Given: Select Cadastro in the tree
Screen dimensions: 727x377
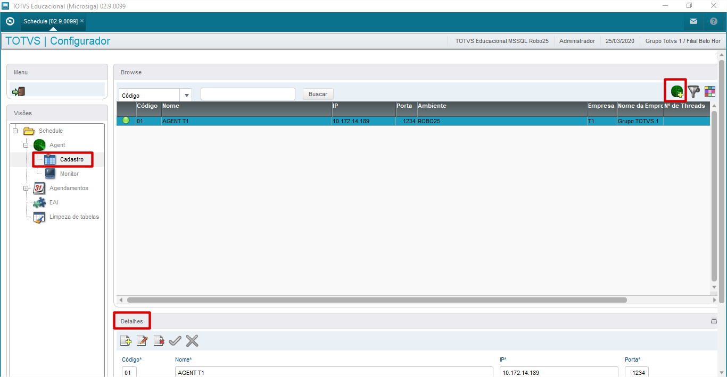Looking at the screenshot, I should (72, 159).
